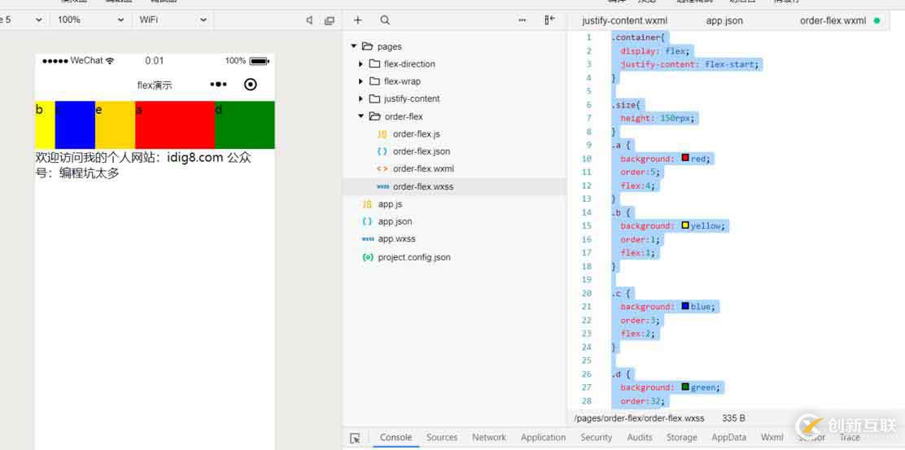This screenshot has width=905, height=450.
Task: Select order-flex.wxss in file tree
Action: 454,186
